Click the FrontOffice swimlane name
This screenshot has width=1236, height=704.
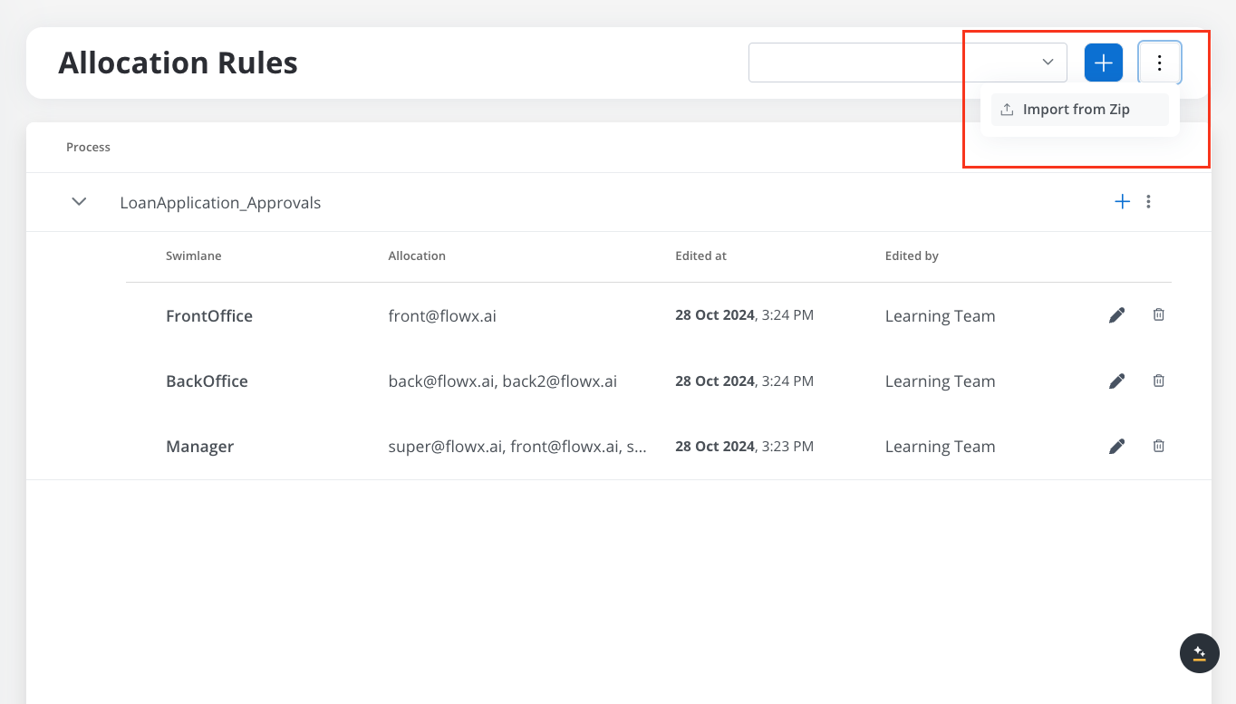point(209,316)
